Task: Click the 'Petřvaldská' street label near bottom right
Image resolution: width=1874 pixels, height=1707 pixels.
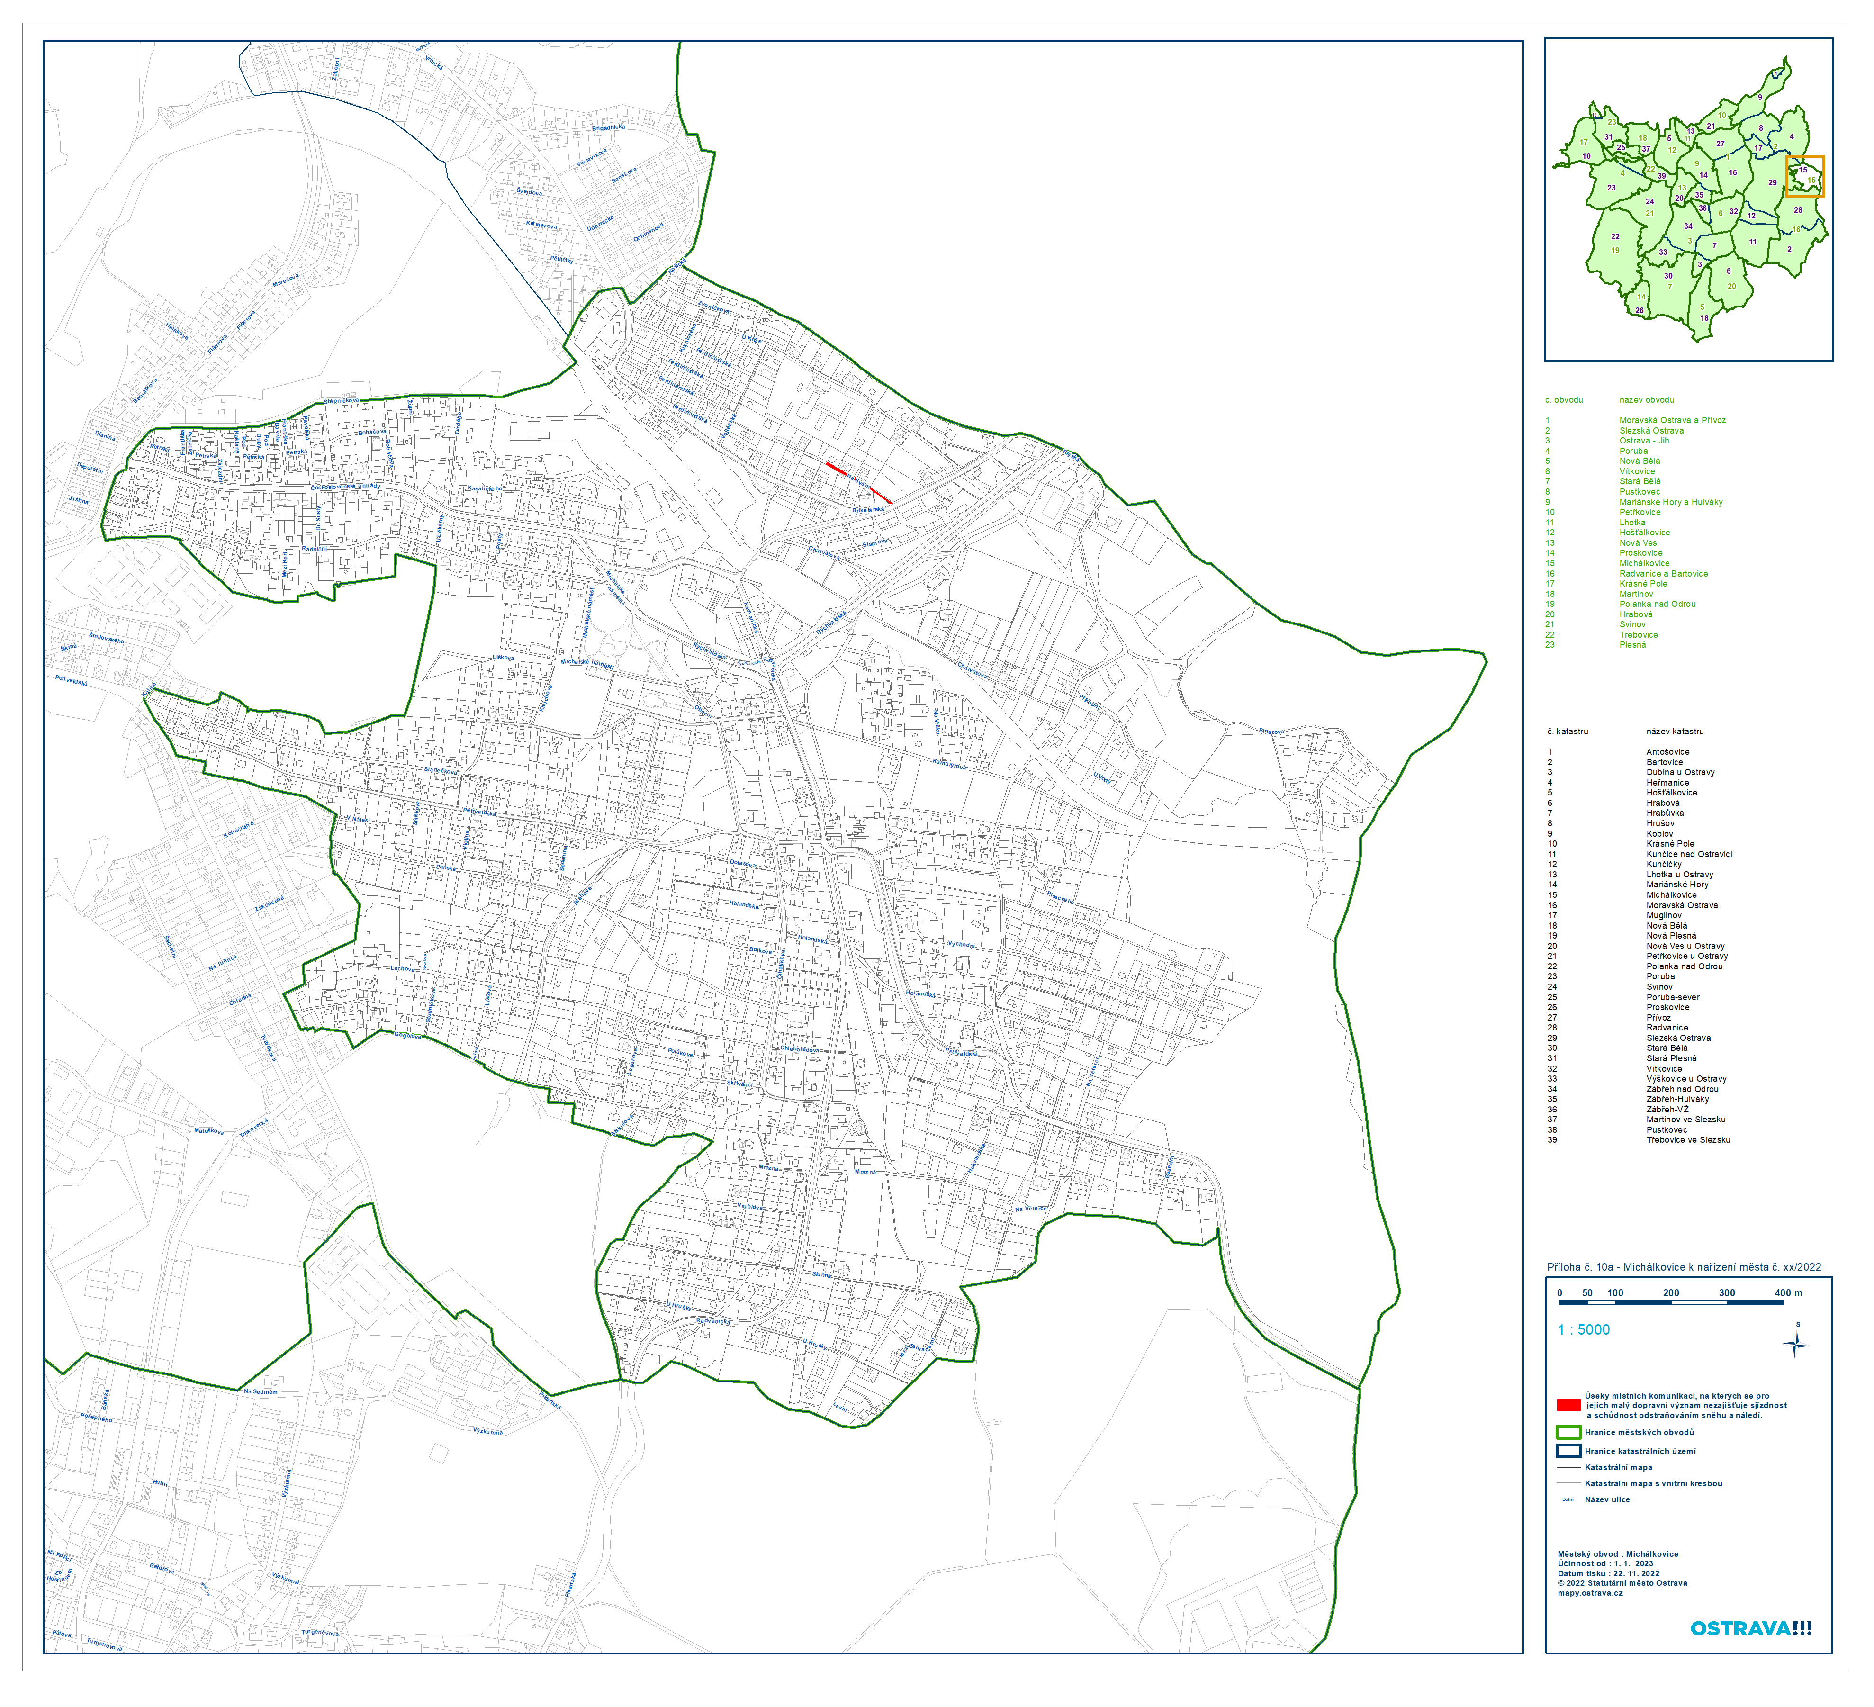Action: [961, 1052]
